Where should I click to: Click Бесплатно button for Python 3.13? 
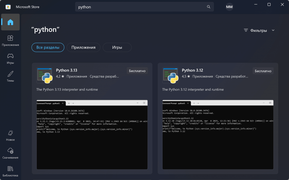pyautogui.click(x=137, y=71)
